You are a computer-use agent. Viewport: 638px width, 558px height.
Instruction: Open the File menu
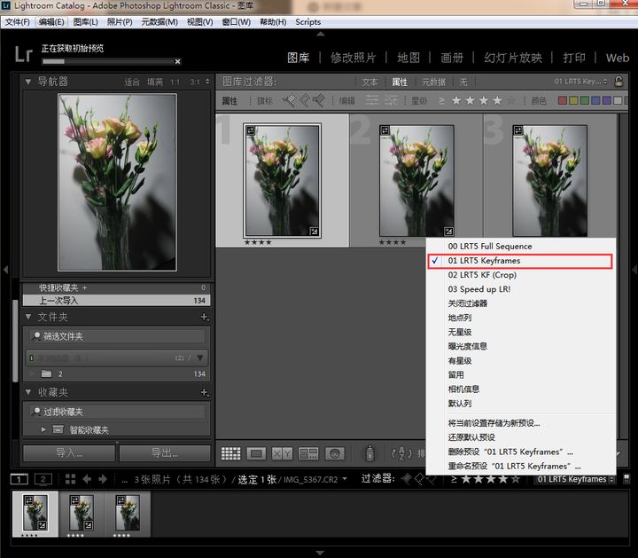click(18, 22)
